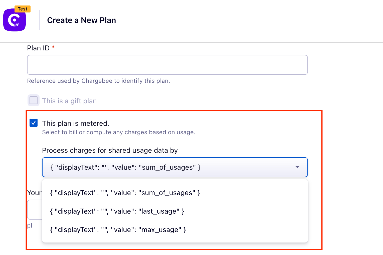Click 'Process charges for shared usage data by' label

click(x=110, y=150)
